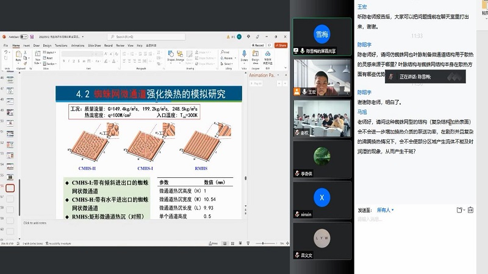The image size is (488, 274).
Task: Click the file send icon in chat panel
Action: click(461, 210)
